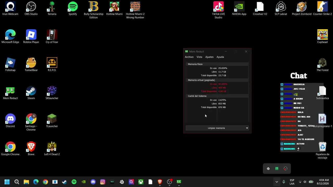Select TikTok LIVE Studio desktop shortcut
333x187 pixels.
point(219,10)
